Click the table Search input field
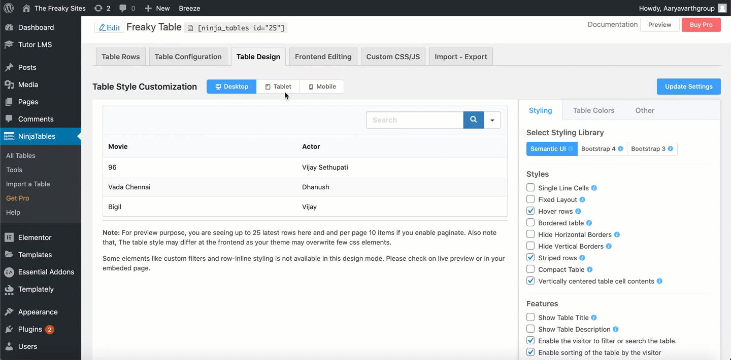 (415, 120)
